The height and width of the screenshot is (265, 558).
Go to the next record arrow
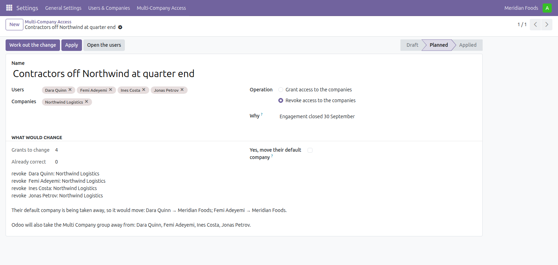click(x=547, y=24)
